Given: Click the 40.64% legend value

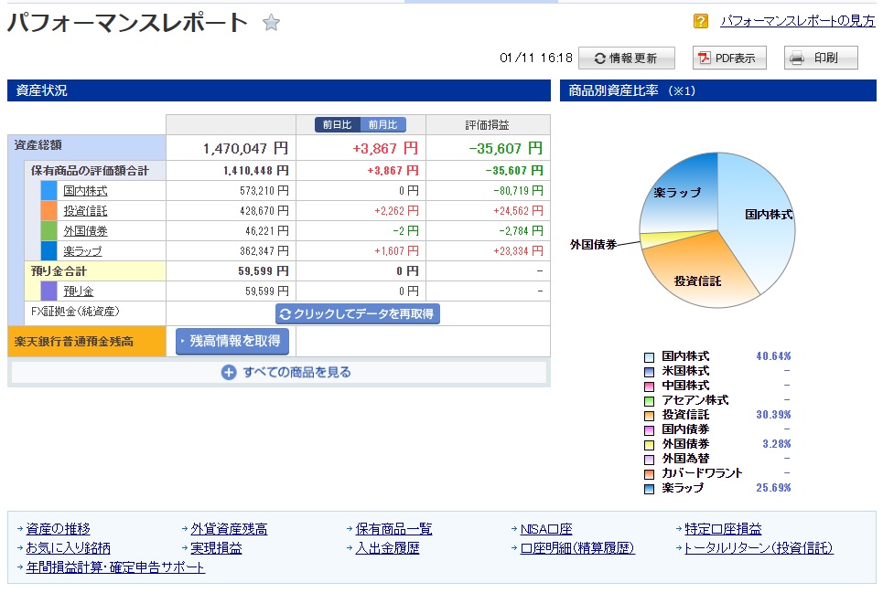Looking at the screenshot, I should tap(773, 356).
